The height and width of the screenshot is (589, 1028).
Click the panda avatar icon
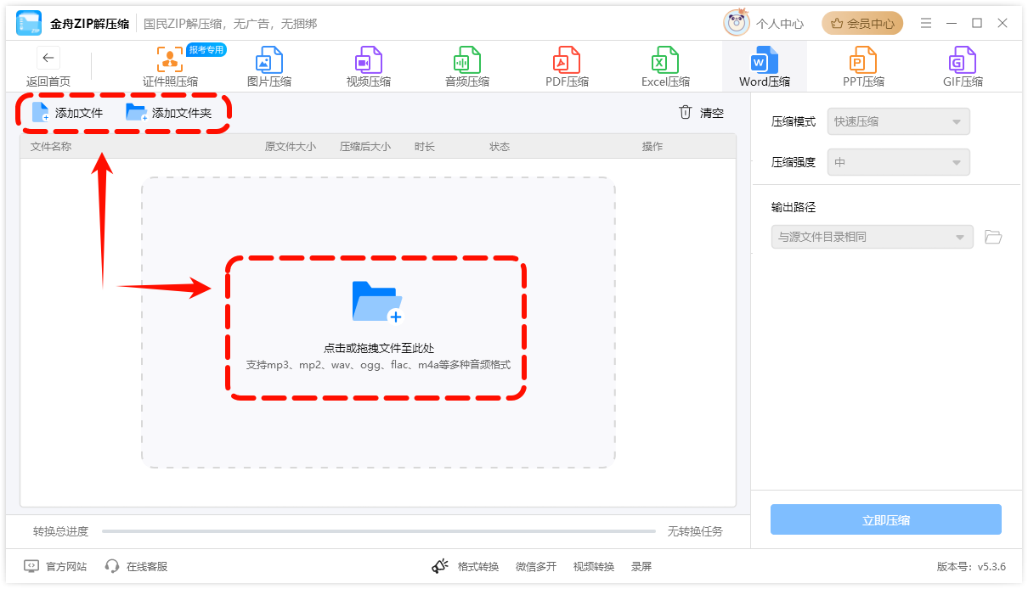coord(737,23)
